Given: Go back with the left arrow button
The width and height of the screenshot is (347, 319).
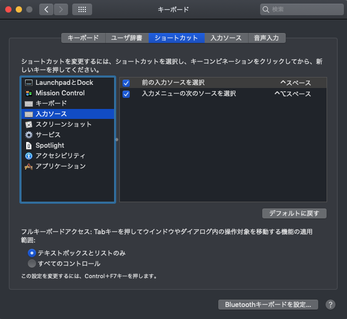Looking at the screenshot, I should coord(46,9).
